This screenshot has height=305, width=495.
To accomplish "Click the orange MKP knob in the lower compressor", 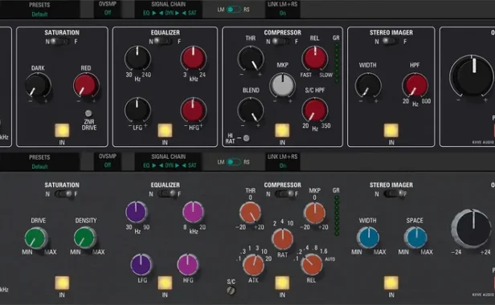I will (314, 213).
